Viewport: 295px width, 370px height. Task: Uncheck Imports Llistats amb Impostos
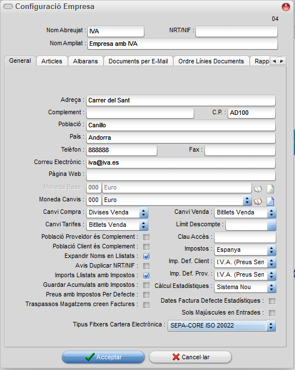click(x=147, y=276)
